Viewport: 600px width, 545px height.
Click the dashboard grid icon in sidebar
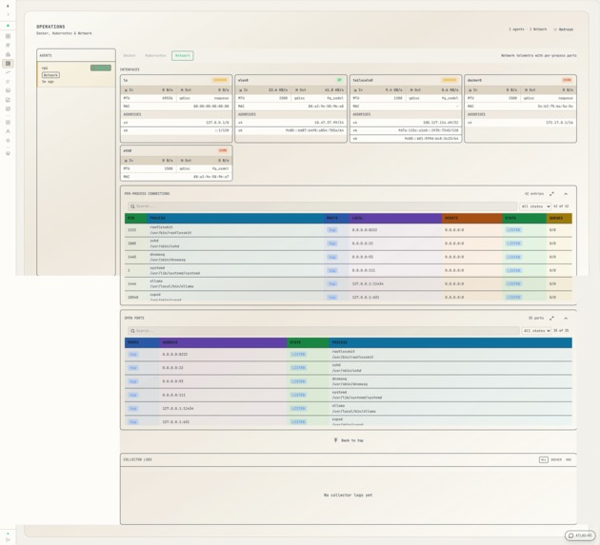[x=8, y=36]
